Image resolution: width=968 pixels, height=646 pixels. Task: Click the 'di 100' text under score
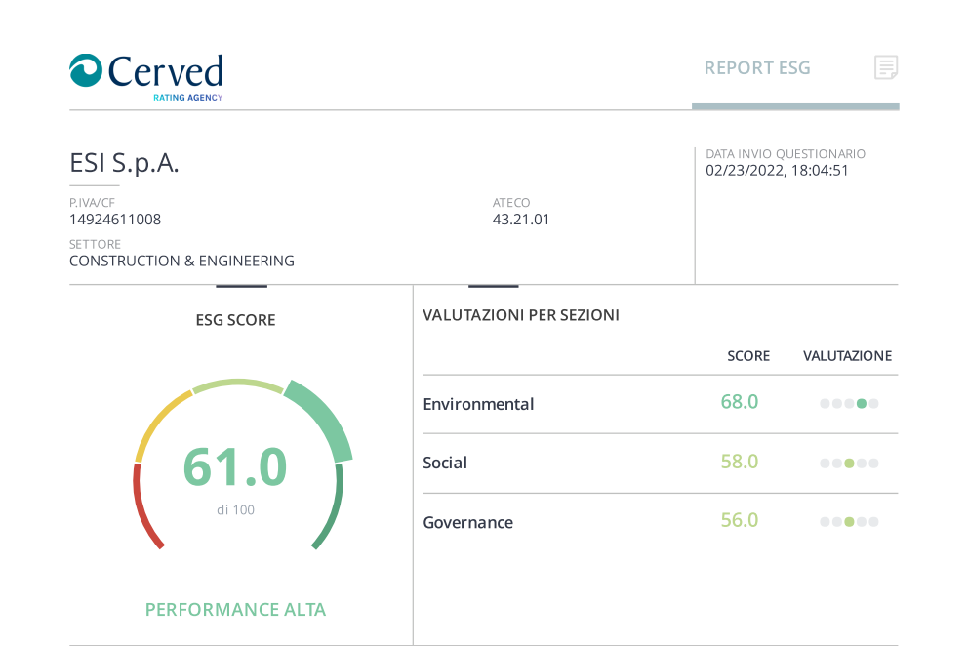point(235,509)
